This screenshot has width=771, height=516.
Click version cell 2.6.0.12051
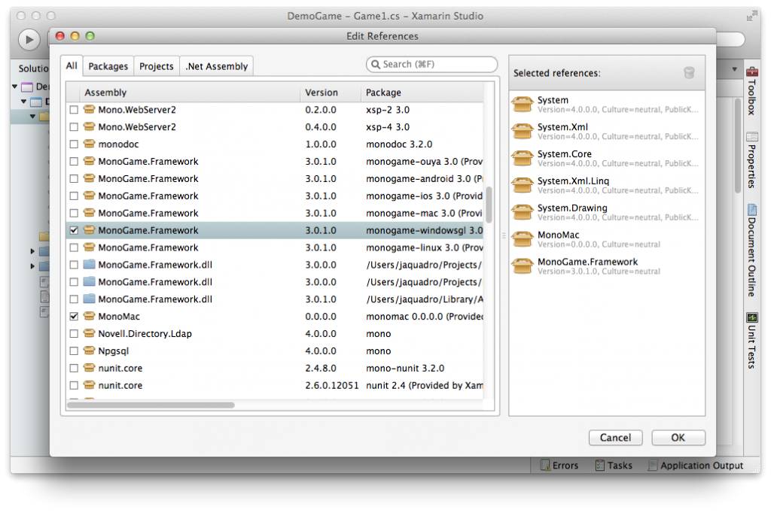332,385
